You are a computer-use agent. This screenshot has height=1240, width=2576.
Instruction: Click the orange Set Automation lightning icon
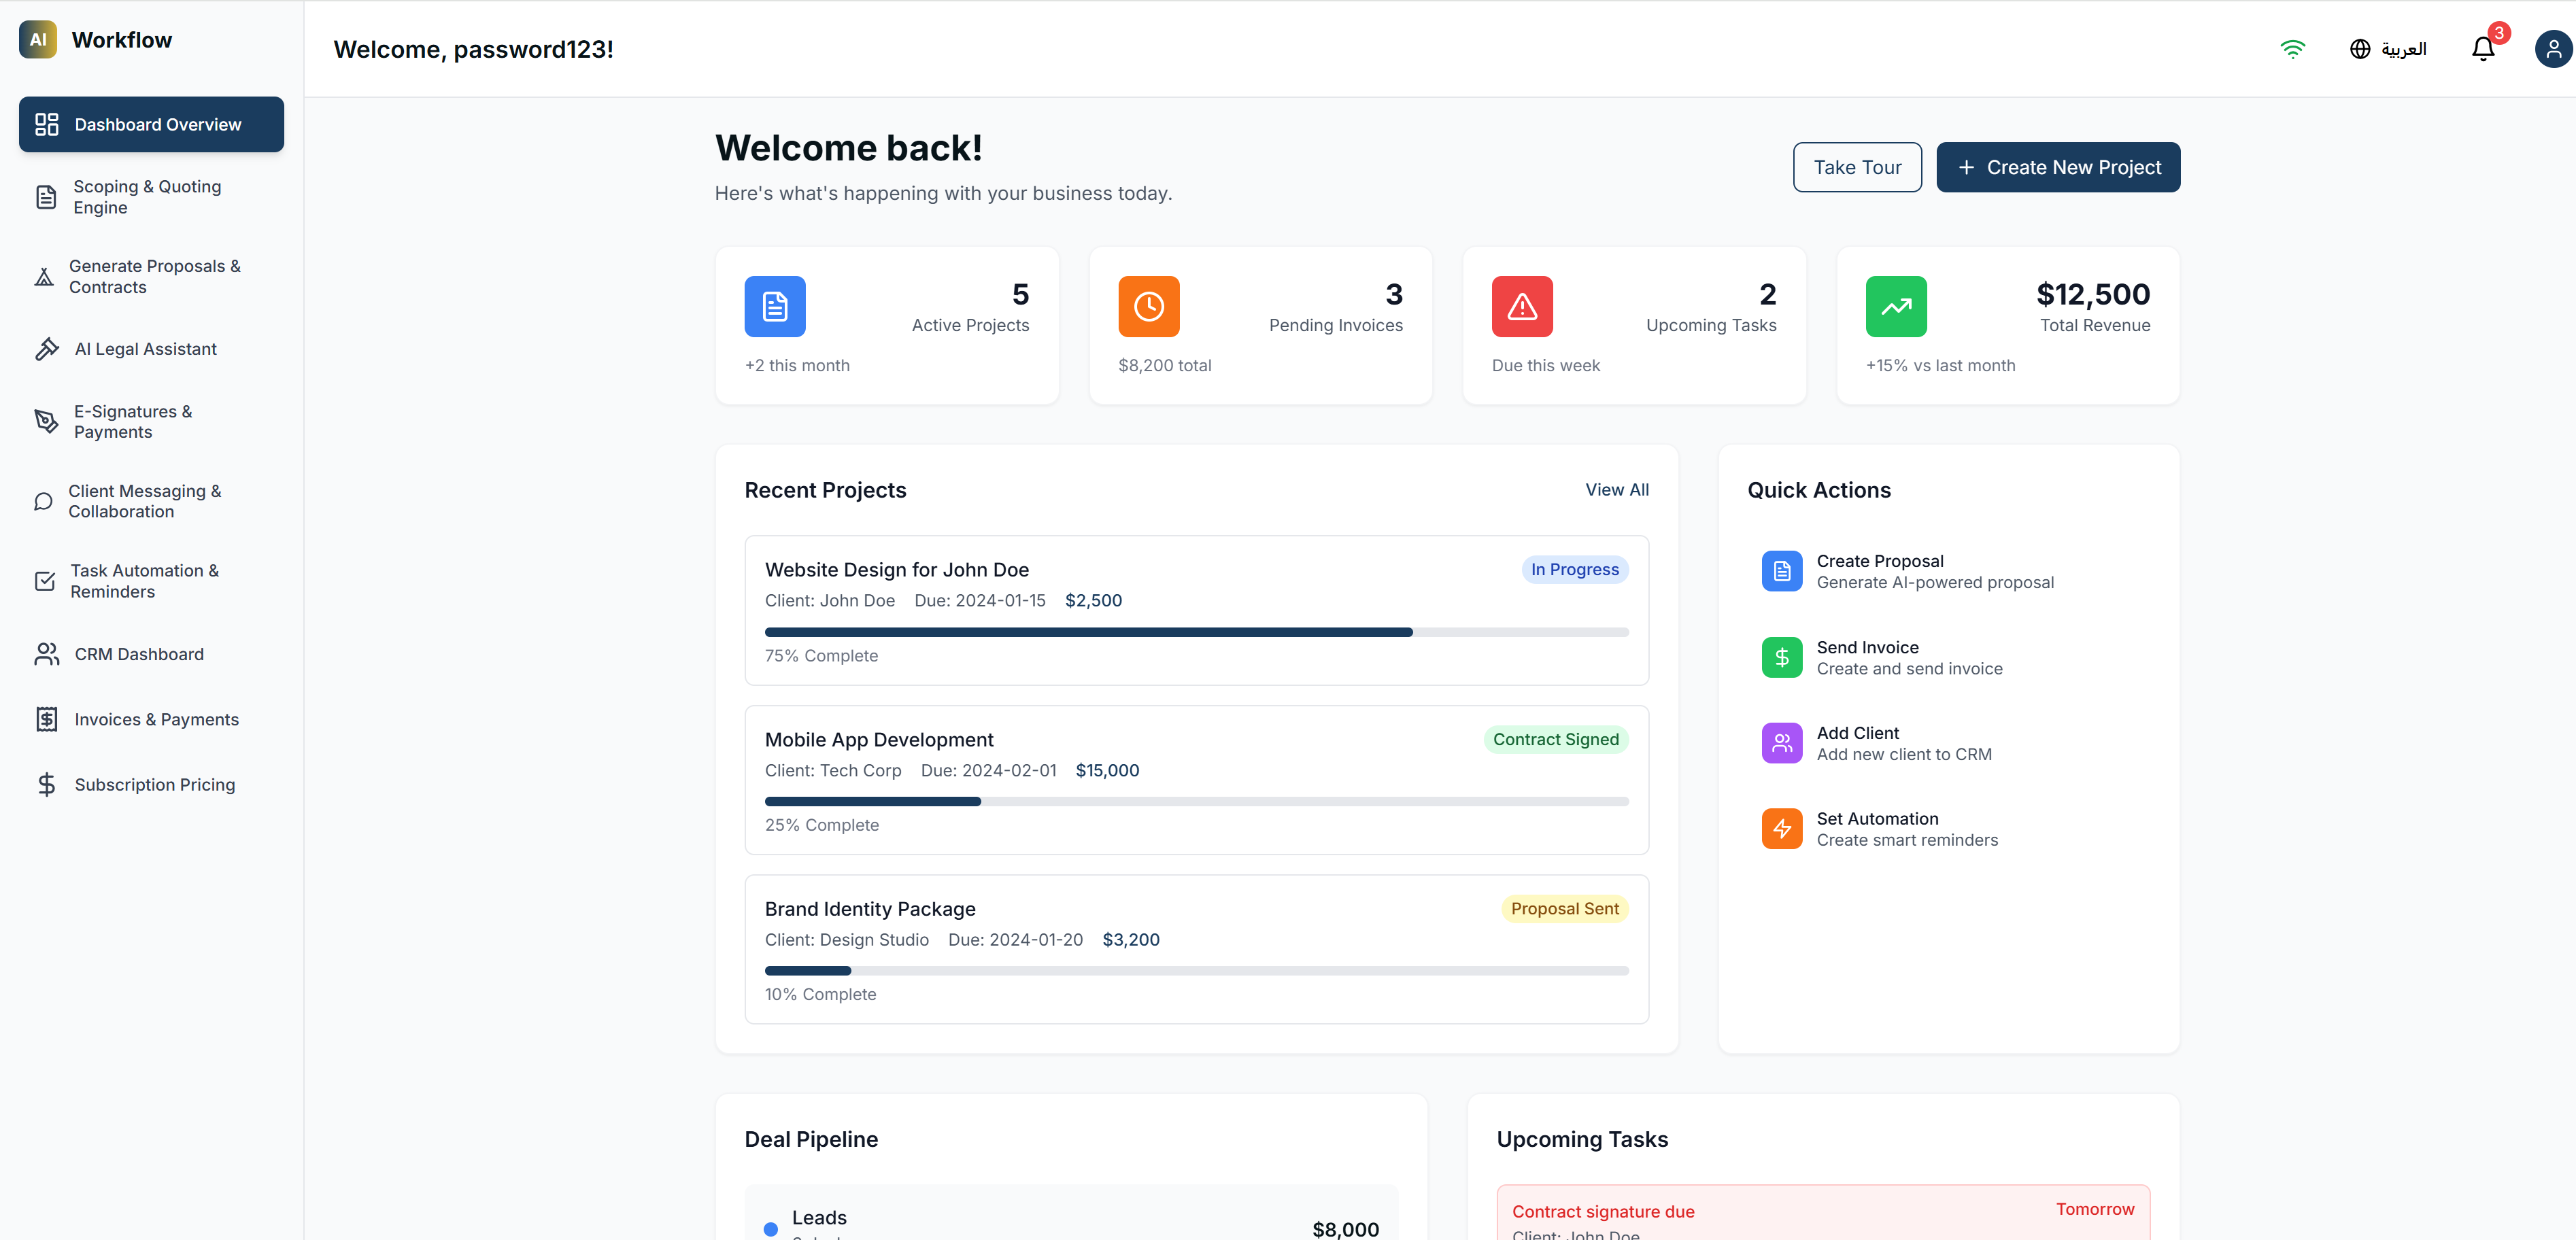pos(1781,829)
